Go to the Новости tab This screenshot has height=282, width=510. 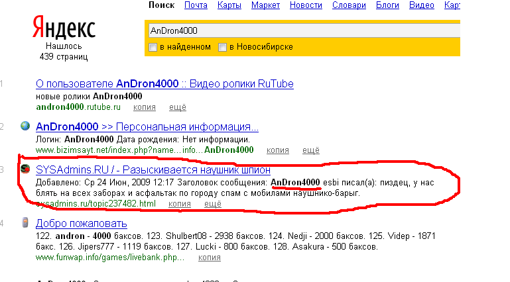[x=306, y=5]
